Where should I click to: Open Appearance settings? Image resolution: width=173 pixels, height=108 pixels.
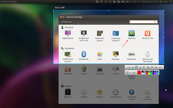click(x=68, y=35)
